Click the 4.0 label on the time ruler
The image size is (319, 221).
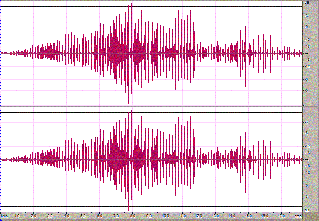coord(66,216)
